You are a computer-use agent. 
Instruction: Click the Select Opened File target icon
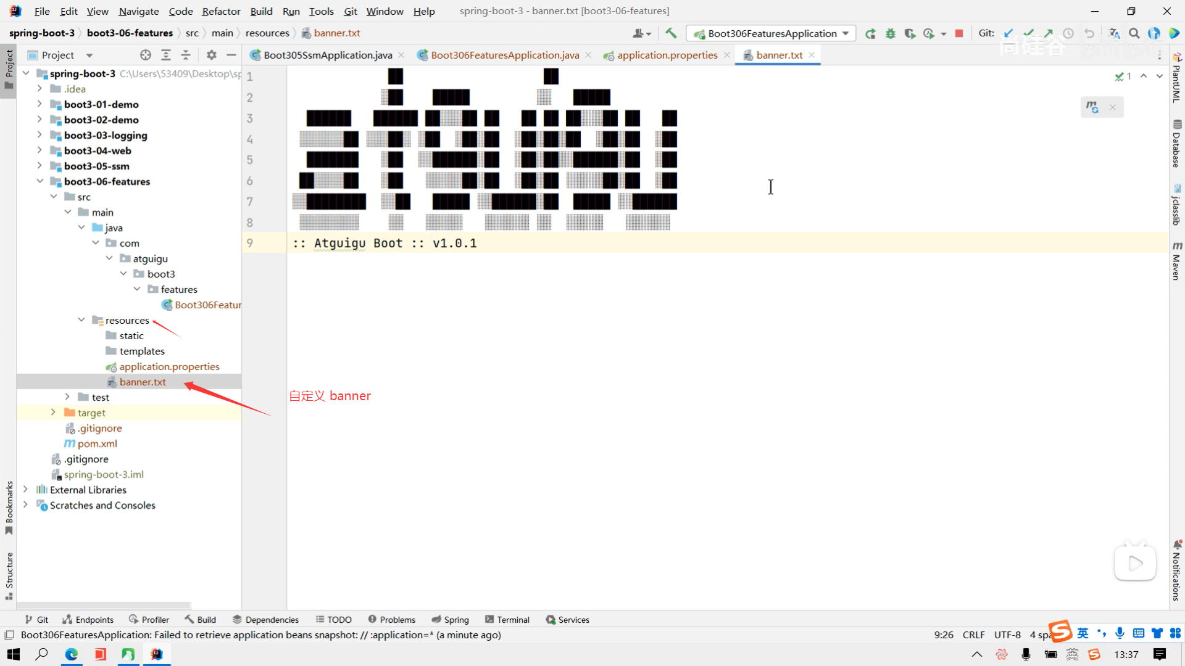click(x=146, y=55)
